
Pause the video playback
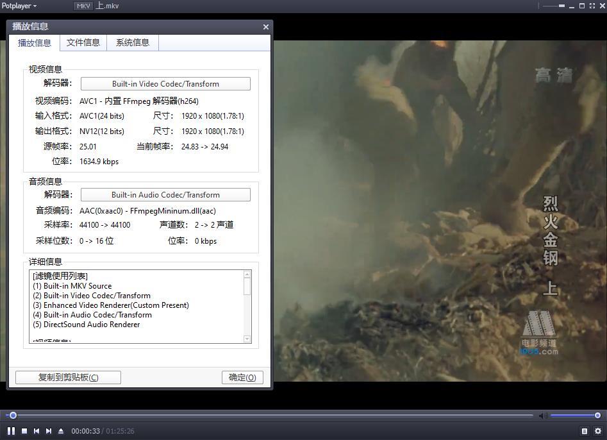coord(11,431)
